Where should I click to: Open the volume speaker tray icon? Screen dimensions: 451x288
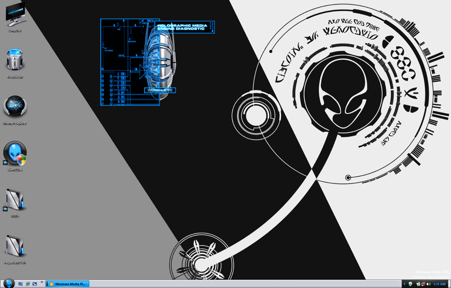(x=429, y=284)
